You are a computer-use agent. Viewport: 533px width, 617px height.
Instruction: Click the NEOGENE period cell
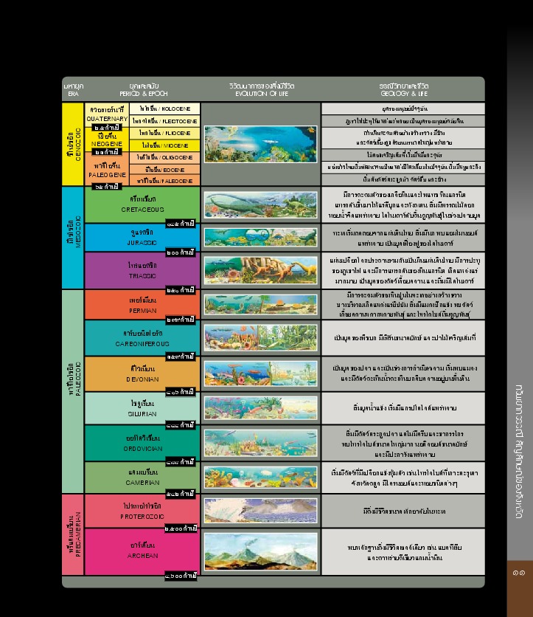pos(107,139)
